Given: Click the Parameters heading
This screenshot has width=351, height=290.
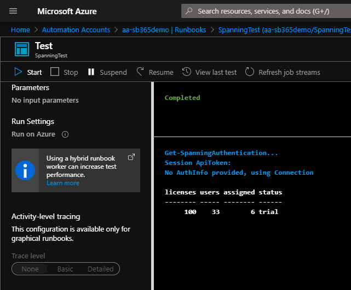Looking at the screenshot, I should (30, 87).
